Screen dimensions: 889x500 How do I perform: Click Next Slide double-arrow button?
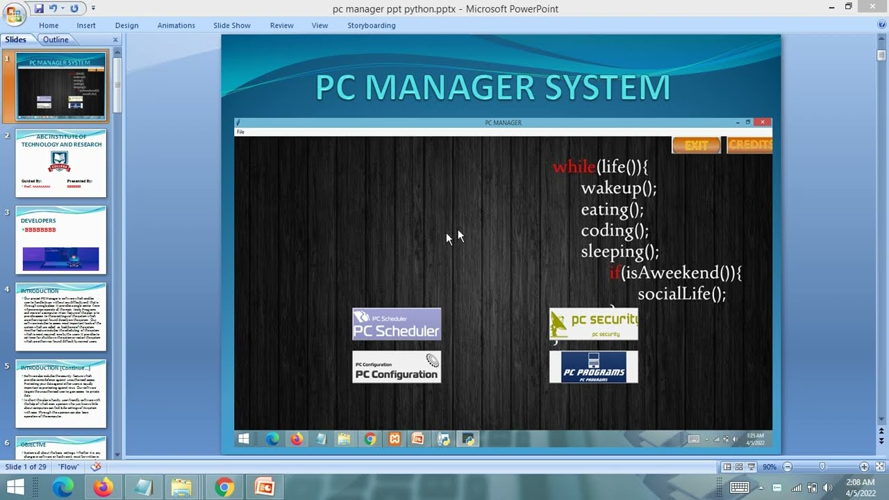pos(882,441)
